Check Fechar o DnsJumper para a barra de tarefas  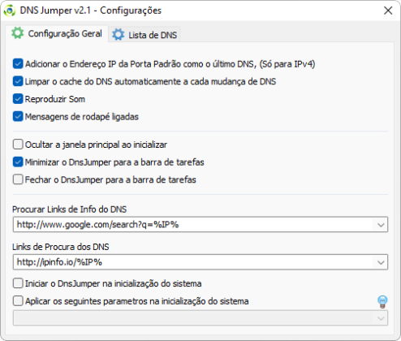click(18, 179)
